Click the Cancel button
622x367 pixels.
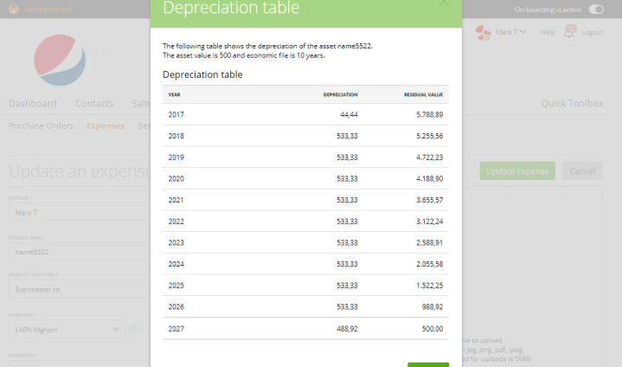(x=582, y=171)
